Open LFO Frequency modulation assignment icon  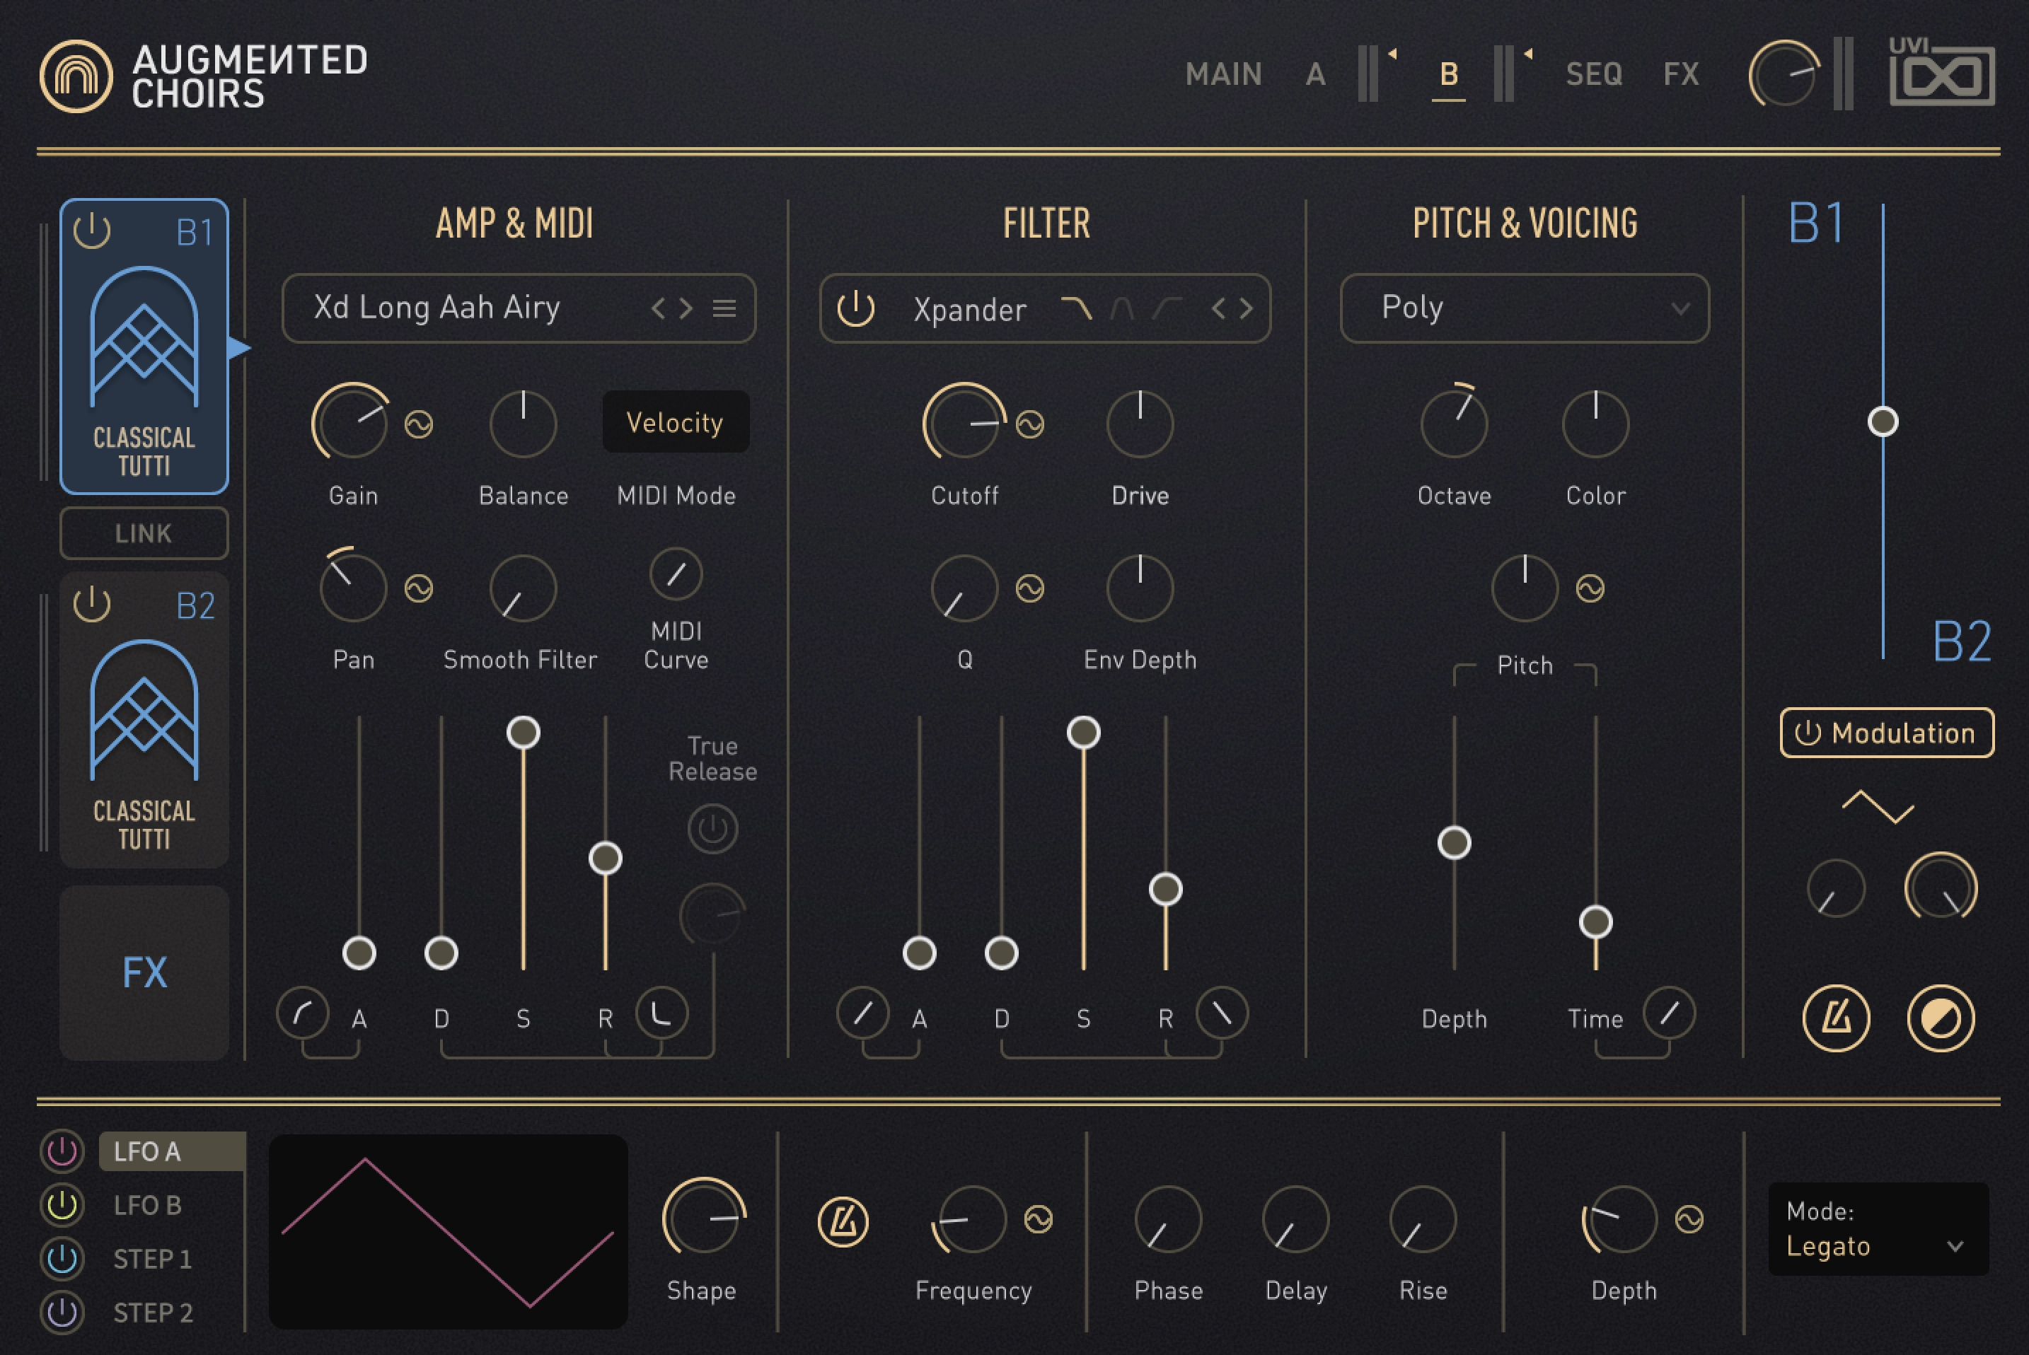click(x=1039, y=1219)
